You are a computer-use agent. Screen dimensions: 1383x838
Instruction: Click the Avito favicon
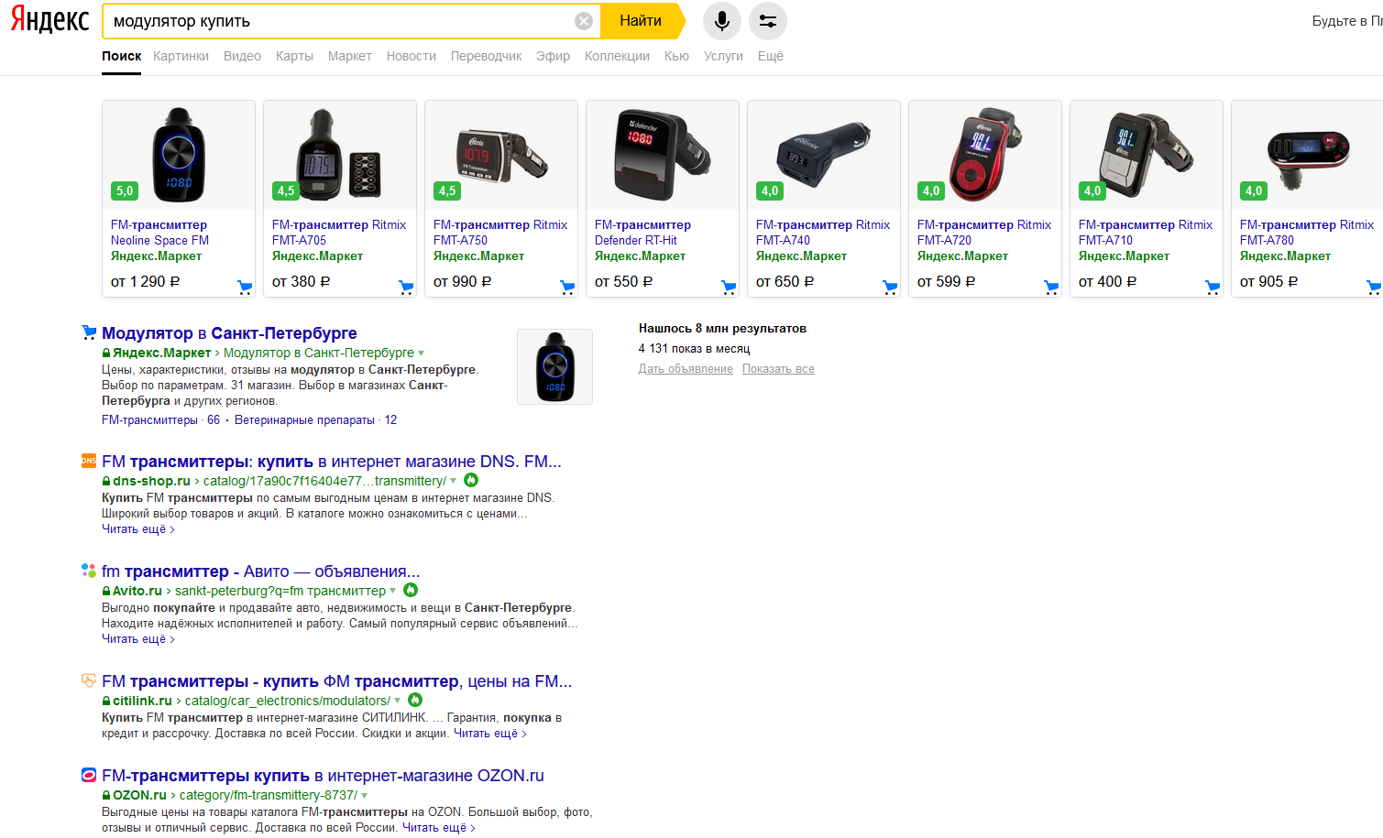coord(89,571)
